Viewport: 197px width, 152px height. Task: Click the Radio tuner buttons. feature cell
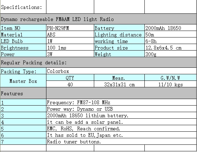[x=121, y=142]
